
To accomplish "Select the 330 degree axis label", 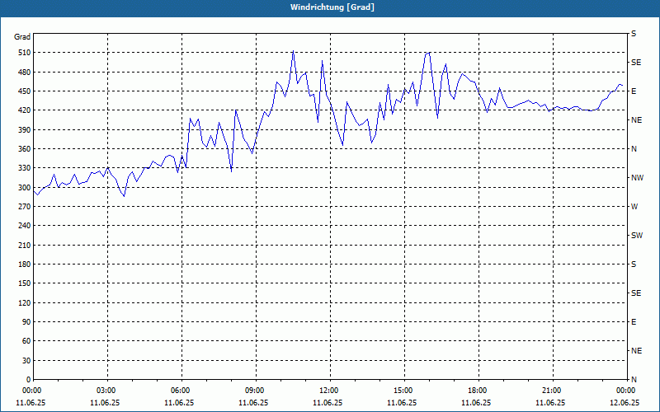I will click(24, 168).
